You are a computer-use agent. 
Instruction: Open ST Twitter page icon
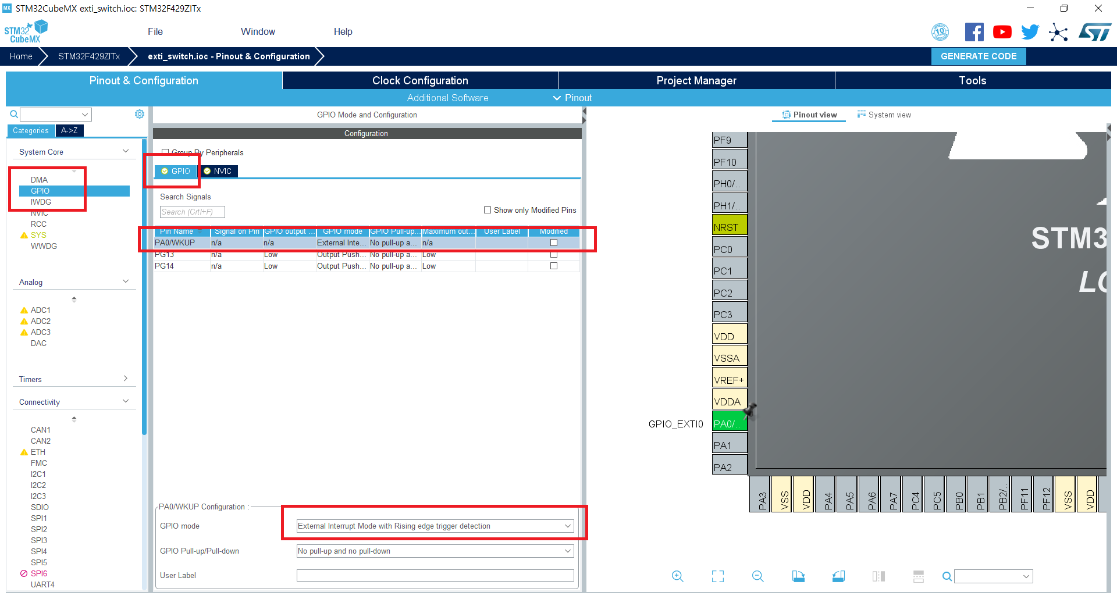point(1030,32)
